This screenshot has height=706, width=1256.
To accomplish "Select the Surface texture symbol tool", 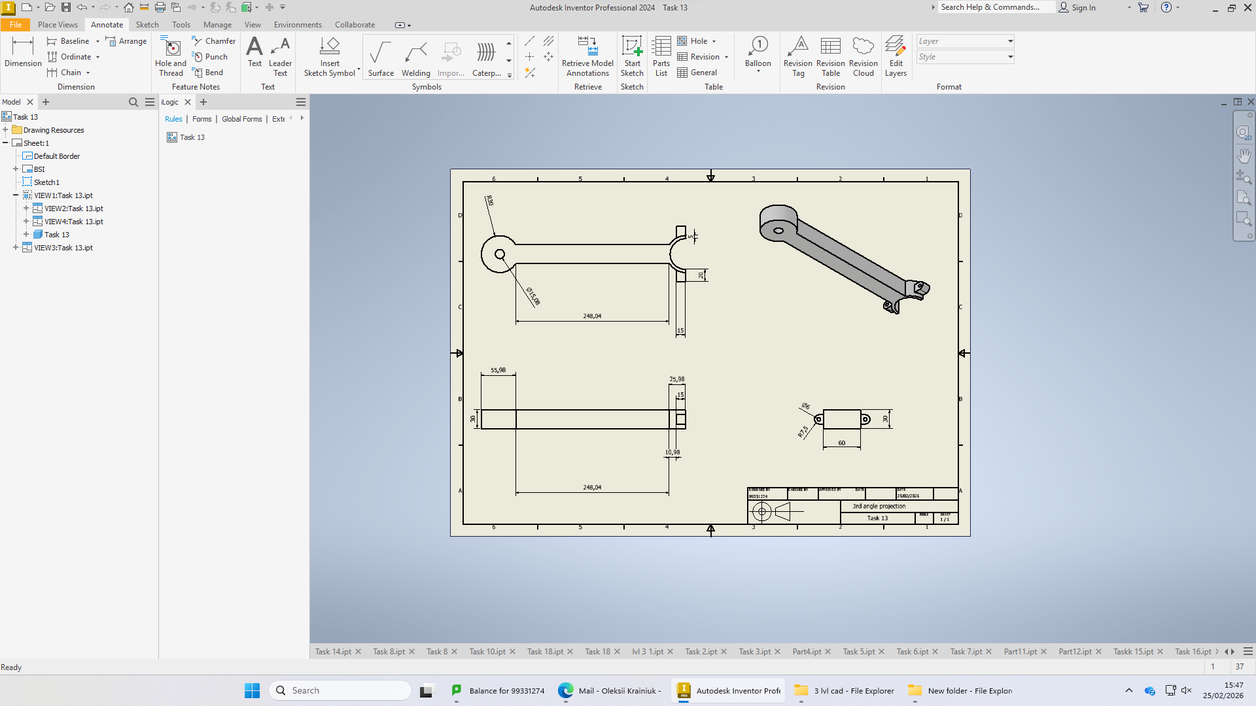I will coord(381,58).
